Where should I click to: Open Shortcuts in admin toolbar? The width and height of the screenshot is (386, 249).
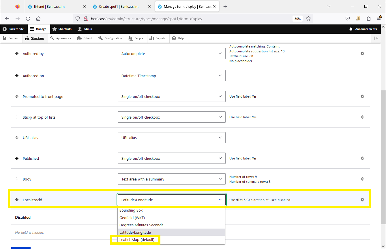(x=62, y=29)
